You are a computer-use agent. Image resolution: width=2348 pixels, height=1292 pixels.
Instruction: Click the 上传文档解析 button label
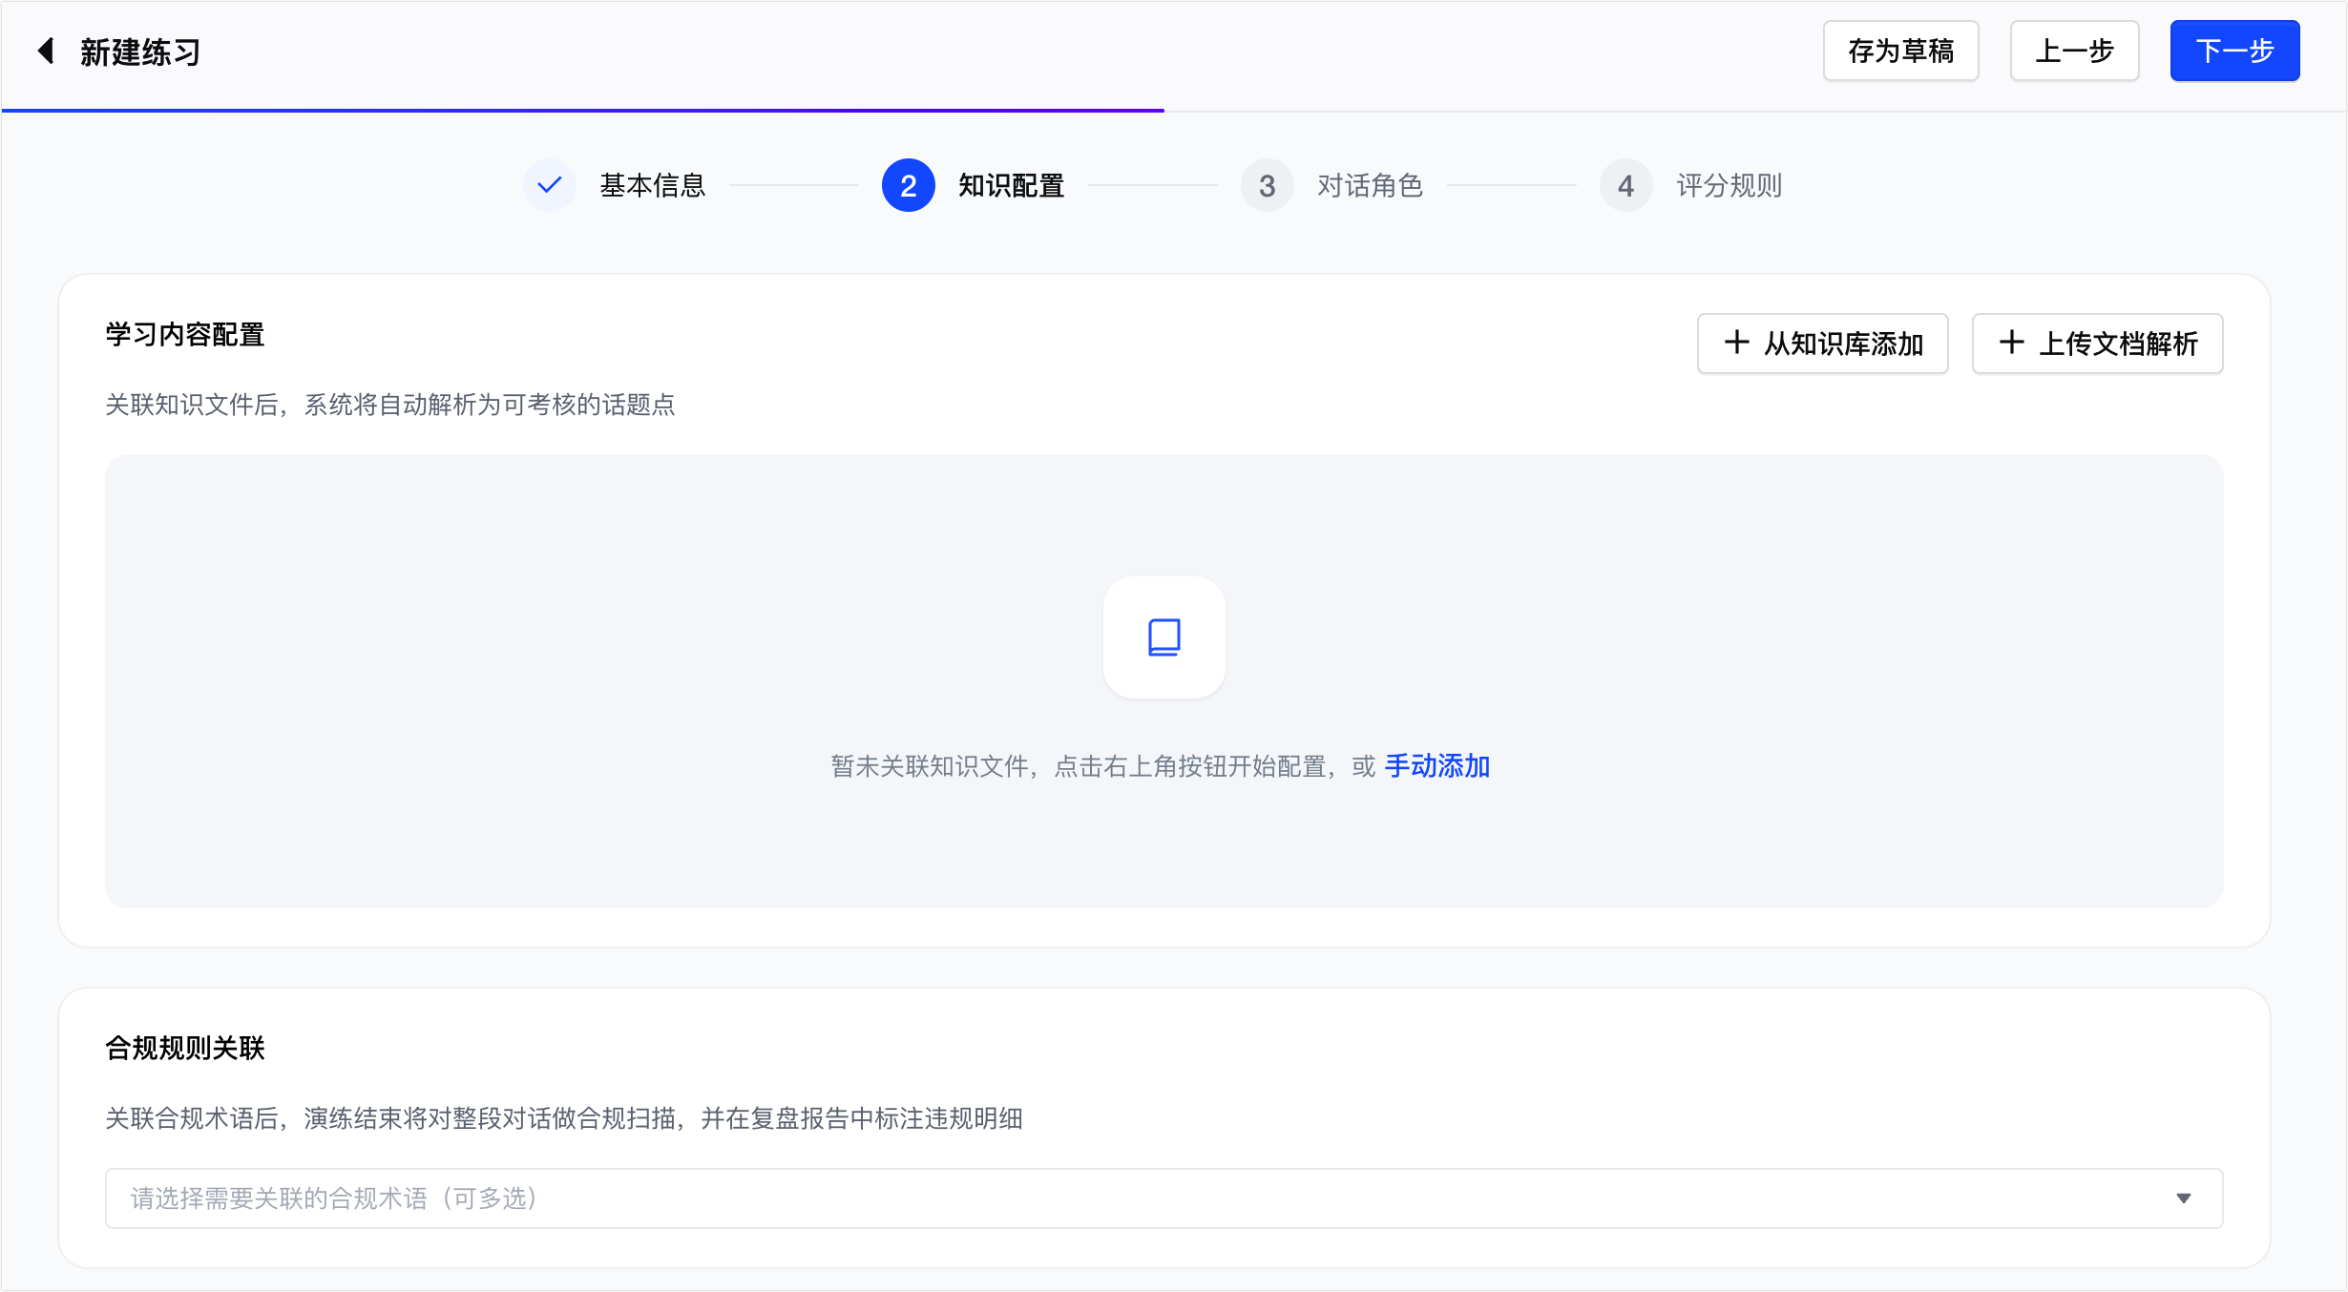point(2119,344)
